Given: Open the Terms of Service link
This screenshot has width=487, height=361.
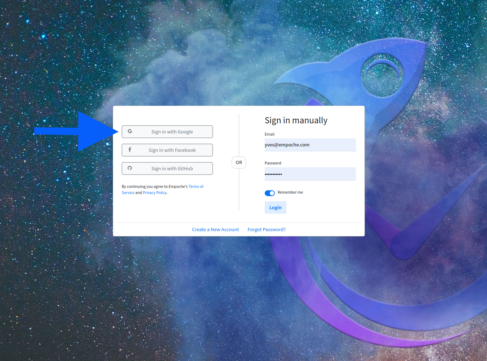Looking at the screenshot, I should coord(196,186).
